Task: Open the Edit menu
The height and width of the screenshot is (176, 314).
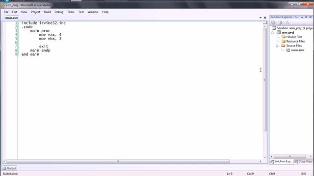Action: coord(15,12)
